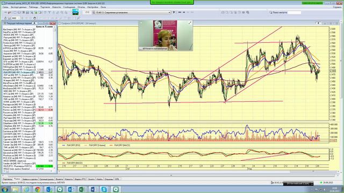Open the Торговля menu
The width and height of the screenshot is (344, 193).
45,7
